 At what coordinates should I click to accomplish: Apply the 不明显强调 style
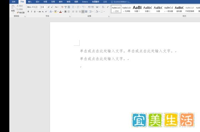[190, 9]
